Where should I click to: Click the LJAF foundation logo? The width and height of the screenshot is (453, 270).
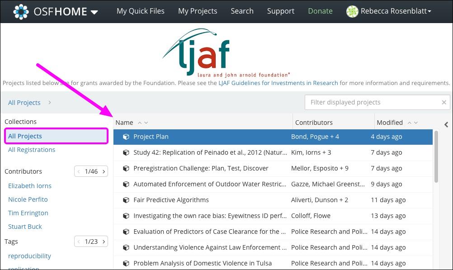[226, 52]
